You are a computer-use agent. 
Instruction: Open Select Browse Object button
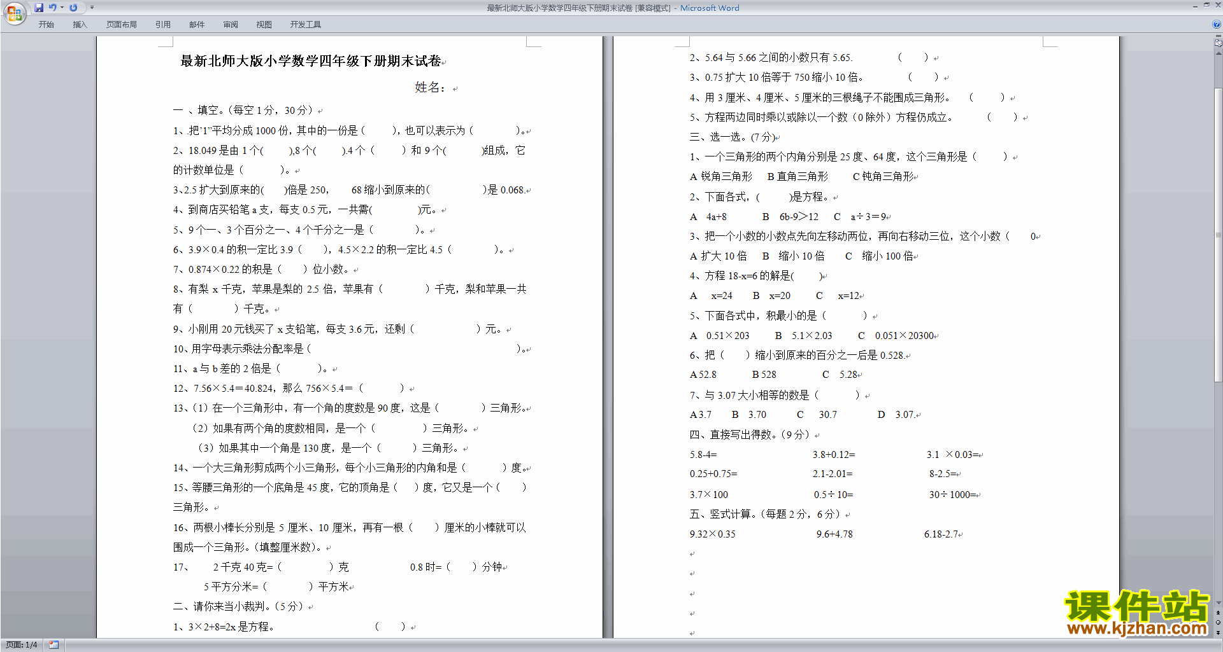click(x=1219, y=622)
